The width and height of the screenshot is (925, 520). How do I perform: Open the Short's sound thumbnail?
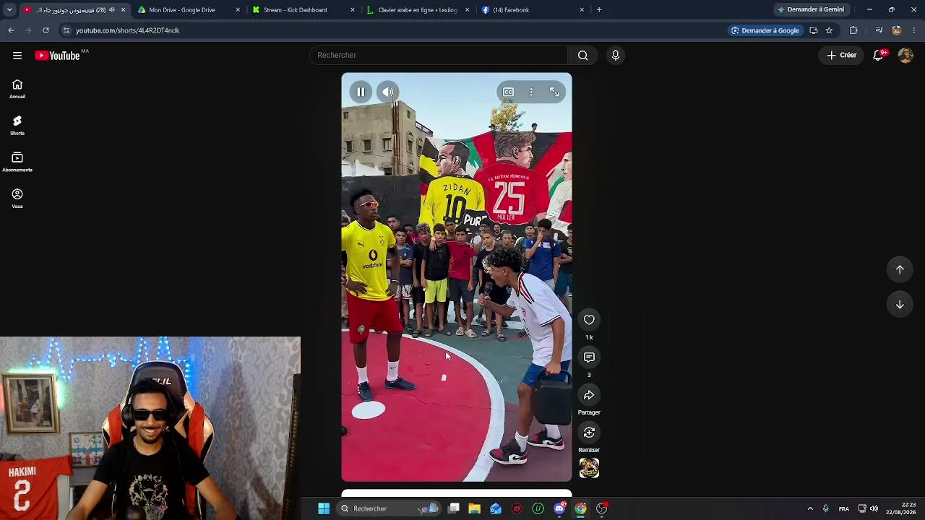[x=589, y=468]
